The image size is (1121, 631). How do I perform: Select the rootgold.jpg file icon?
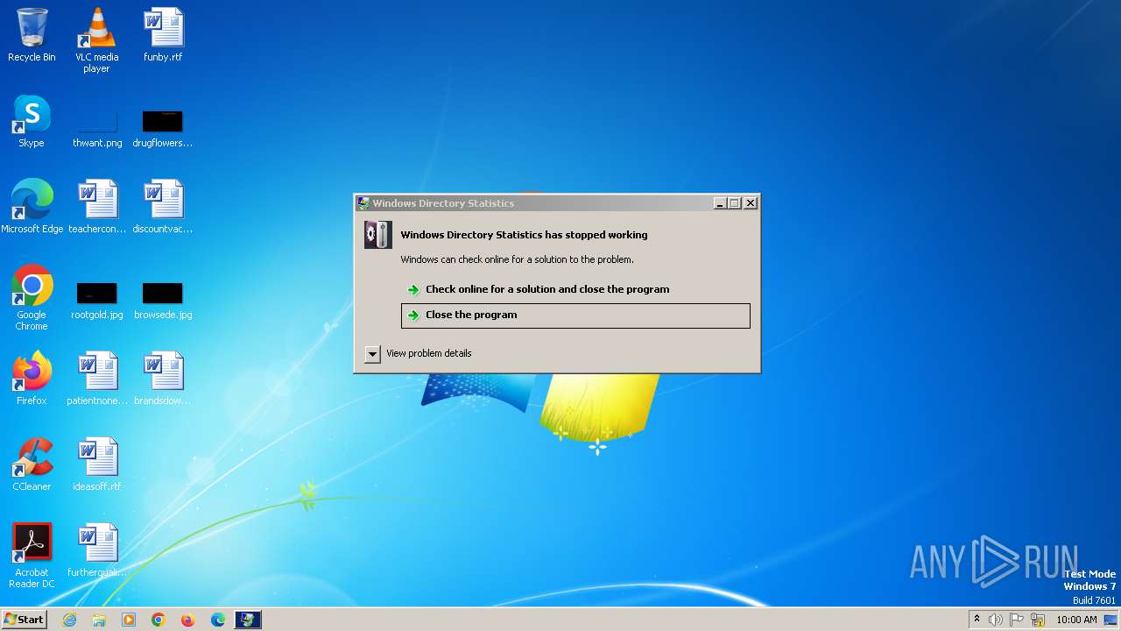click(x=96, y=300)
